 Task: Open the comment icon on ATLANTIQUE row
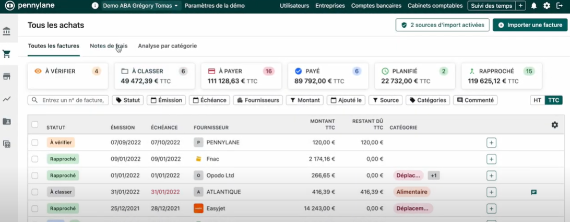(x=533, y=192)
